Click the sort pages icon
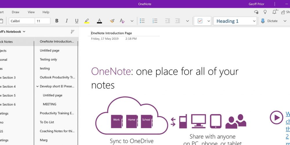 click(72, 32)
